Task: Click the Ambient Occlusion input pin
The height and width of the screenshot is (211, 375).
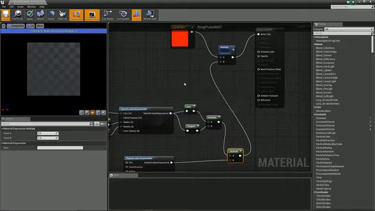Action: pos(258,96)
